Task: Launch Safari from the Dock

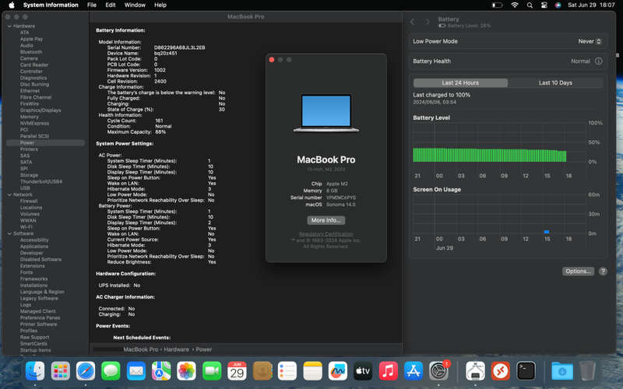Action: (x=86, y=371)
